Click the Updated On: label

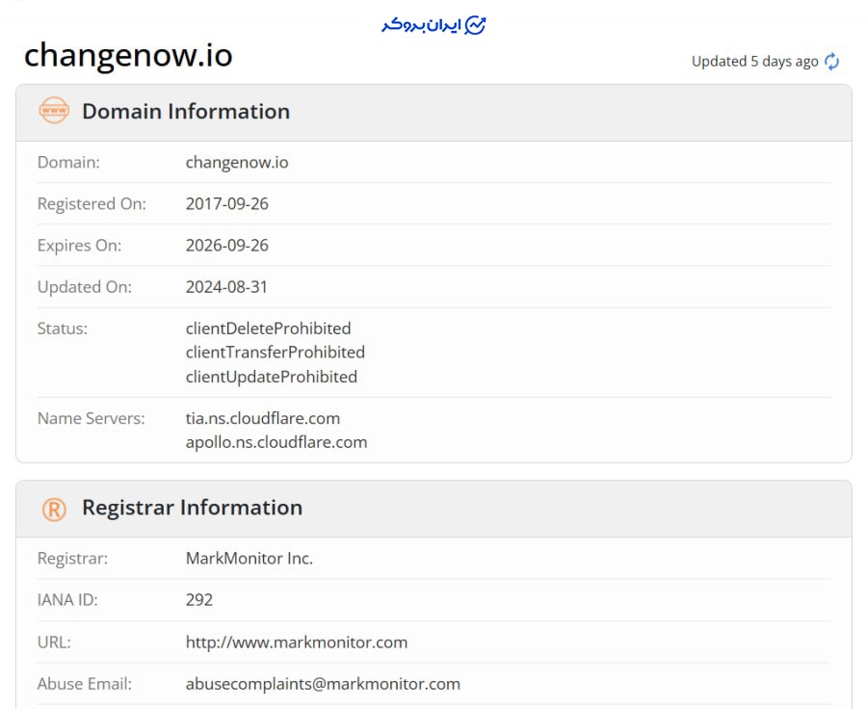coord(85,287)
